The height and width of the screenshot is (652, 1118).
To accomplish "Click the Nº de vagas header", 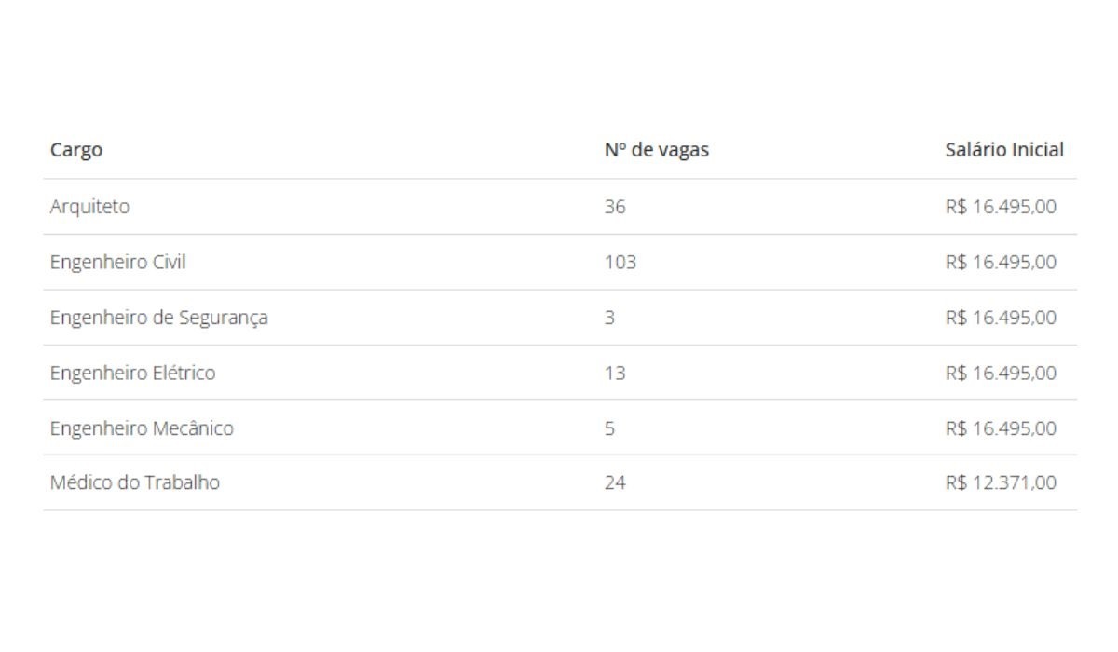I will [x=656, y=150].
